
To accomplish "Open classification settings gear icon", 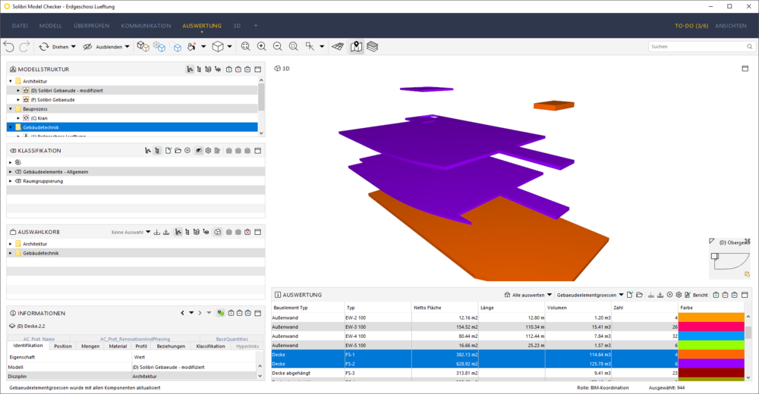I will pyautogui.click(x=208, y=151).
